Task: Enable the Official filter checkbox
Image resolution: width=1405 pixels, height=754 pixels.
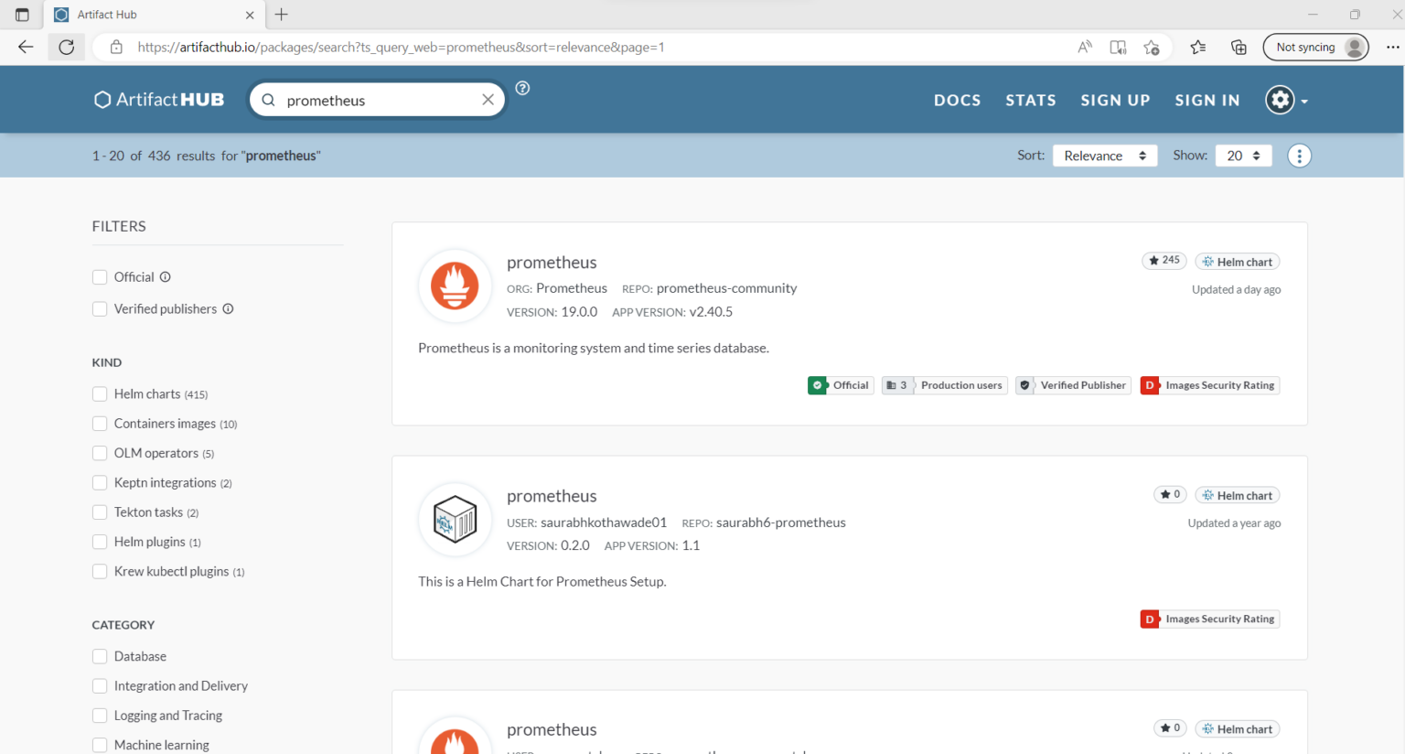Action: 100,276
